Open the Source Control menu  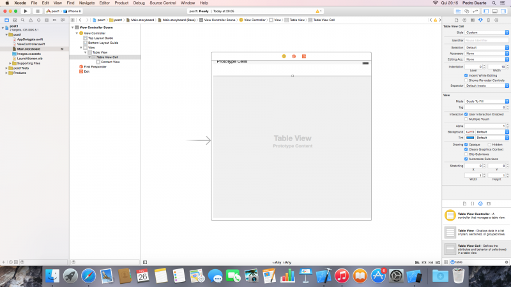click(163, 3)
